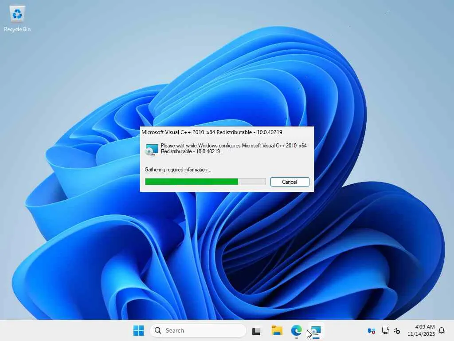Screen dimensions: 454x341
Task: Open Microsoft Edge from the taskbar
Action: [297, 330]
